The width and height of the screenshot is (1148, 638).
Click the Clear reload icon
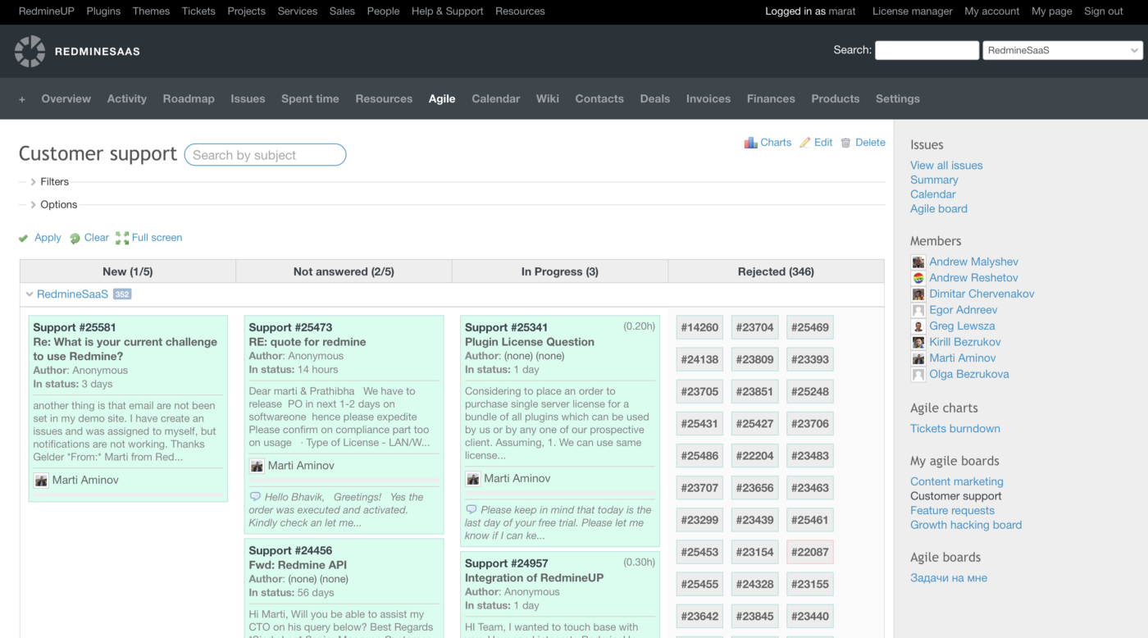75,238
